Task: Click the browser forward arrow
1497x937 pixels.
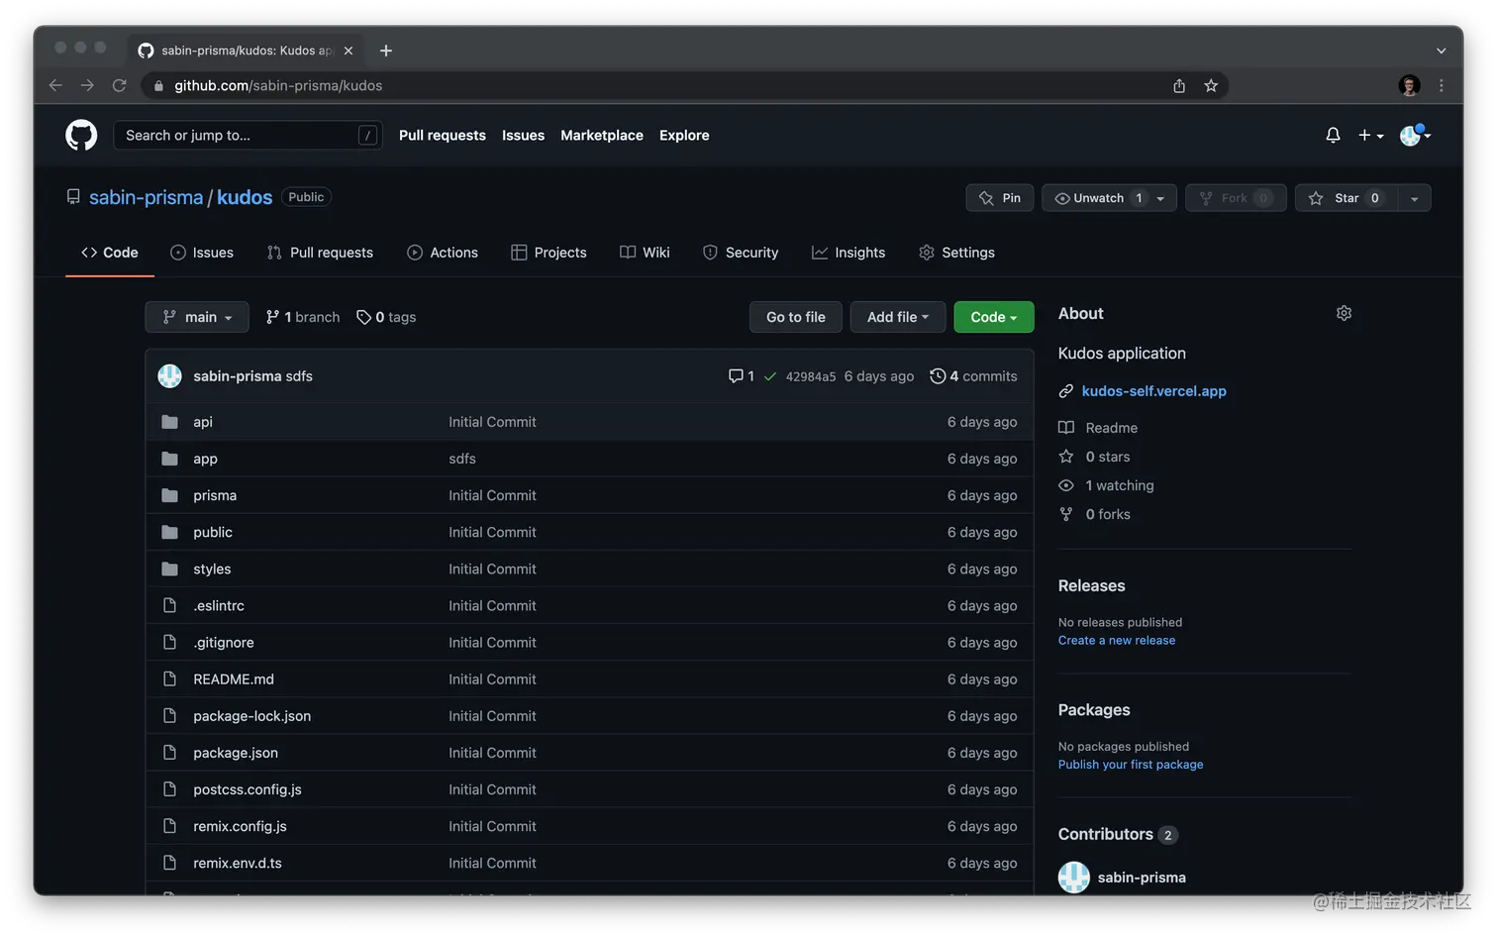Action: 87,85
